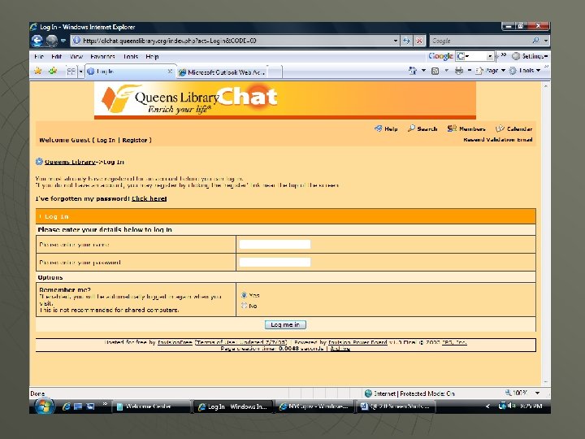Viewport: 585px width, 439px height.
Task: Click the search magnifier in Google box
Action: coord(536,41)
